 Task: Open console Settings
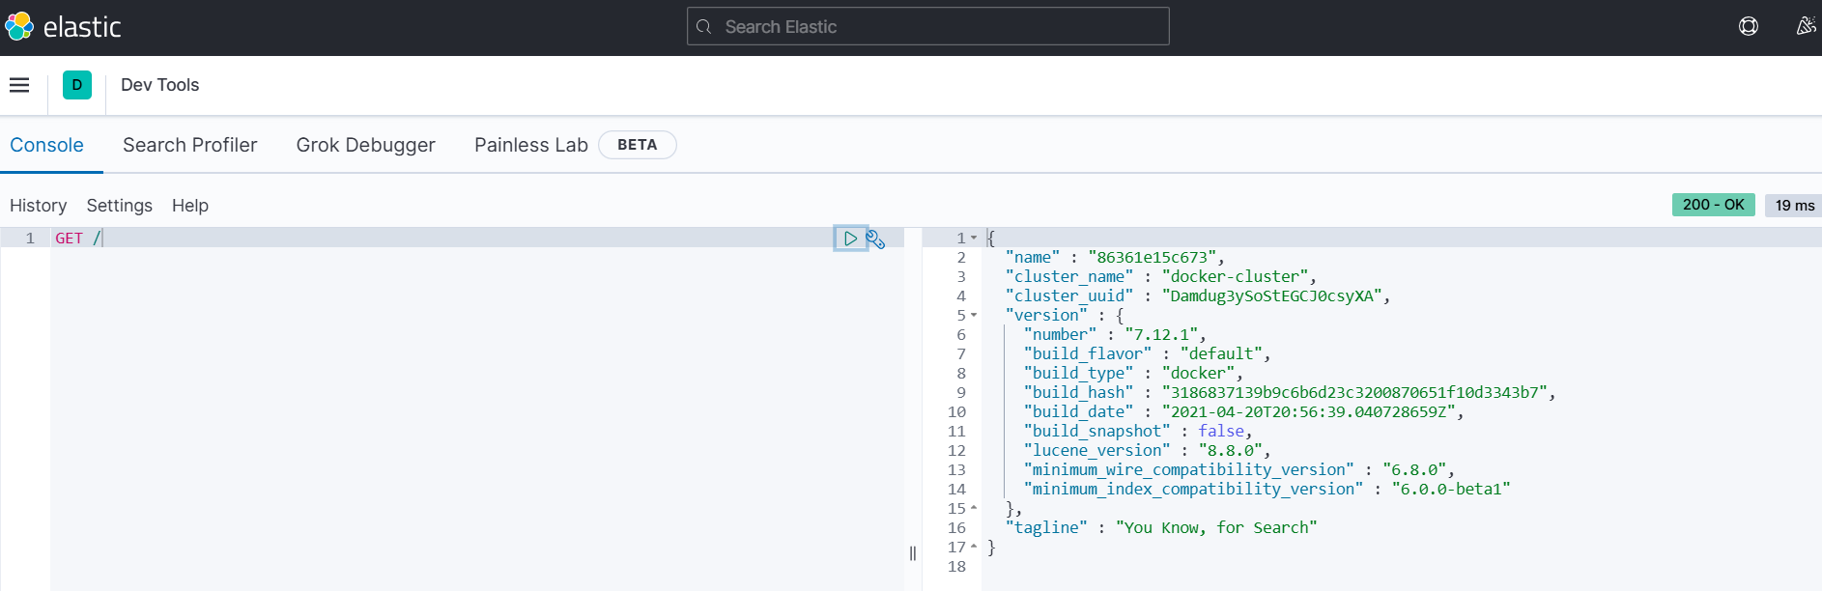coord(120,206)
